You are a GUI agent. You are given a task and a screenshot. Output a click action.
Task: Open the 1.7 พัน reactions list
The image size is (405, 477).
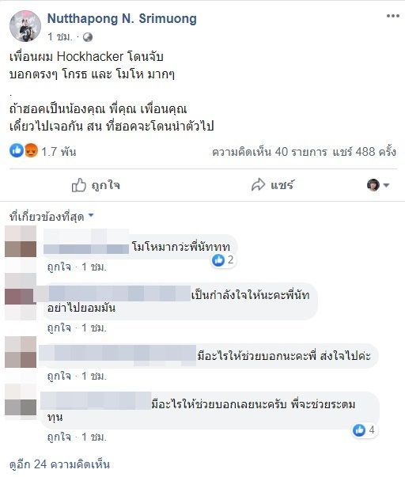point(59,151)
